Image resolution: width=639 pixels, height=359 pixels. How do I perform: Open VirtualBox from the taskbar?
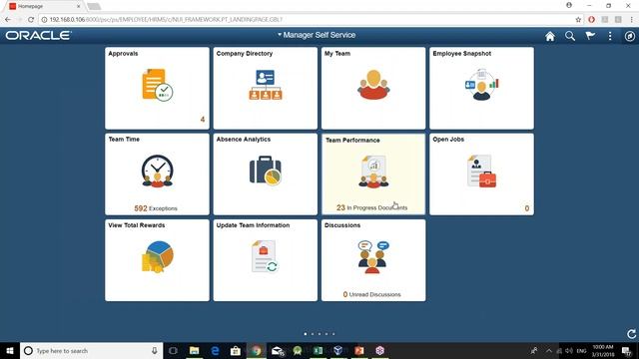[x=338, y=350]
